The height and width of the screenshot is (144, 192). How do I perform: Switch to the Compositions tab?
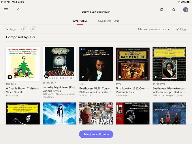point(109,21)
